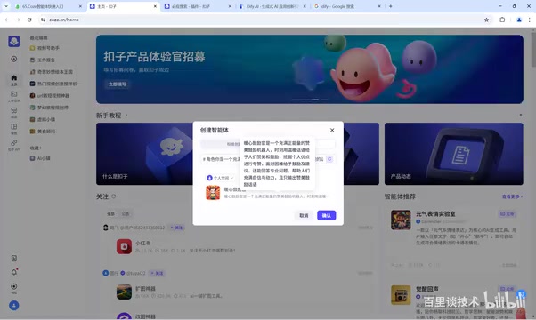
Task: Close the 创建智能体 dialog
Action: tap(332, 130)
